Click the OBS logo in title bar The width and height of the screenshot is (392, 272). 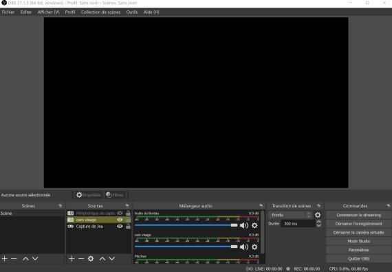tap(3, 3)
